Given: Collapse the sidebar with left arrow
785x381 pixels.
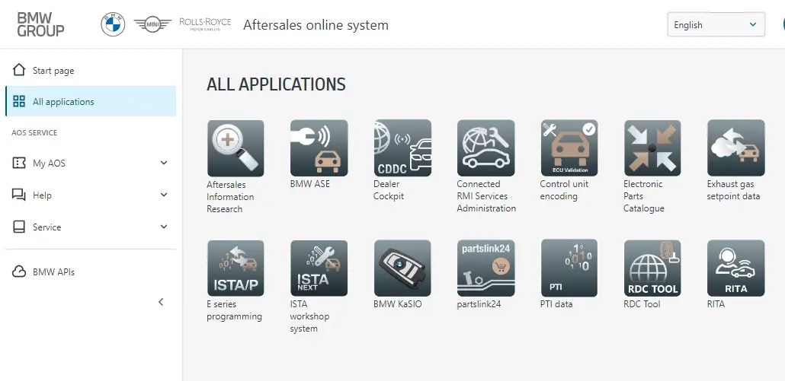Looking at the screenshot, I should pos(161,302).
